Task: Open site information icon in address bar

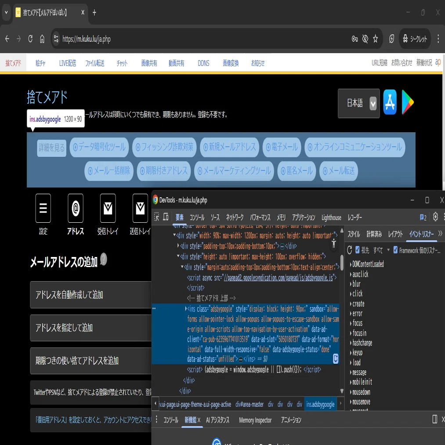Action: pos(56,39)
